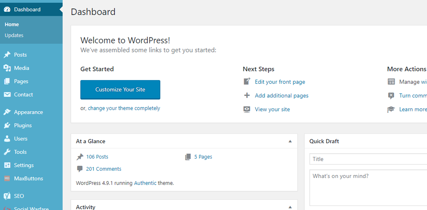Screen dimensions: 427x210
Task: Open the SEO menu
Action: (31, 196)
